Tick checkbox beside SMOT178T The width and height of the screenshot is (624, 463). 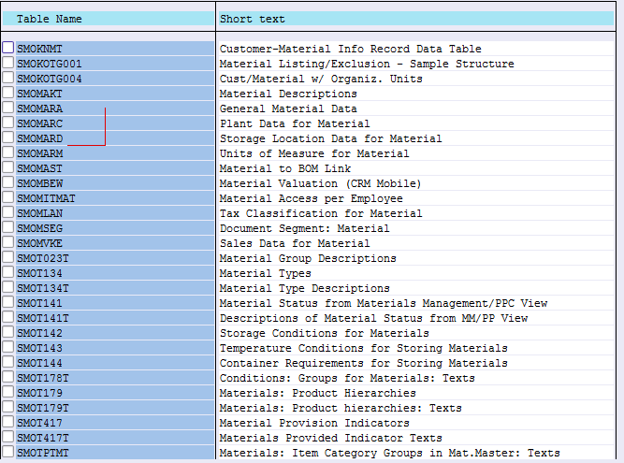tap(8, 377)
